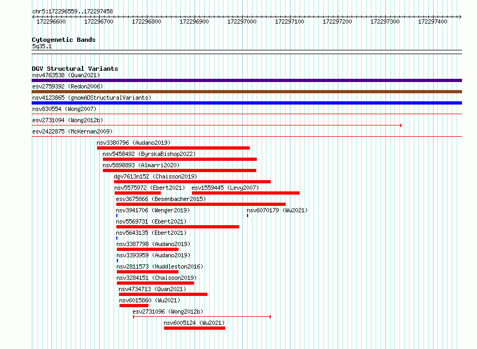Click ruler position 172297200
This screenshot has width=477, height=349.
(337, 21)
